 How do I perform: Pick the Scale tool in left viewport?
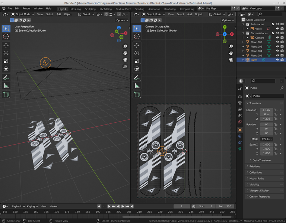[6, 61]
